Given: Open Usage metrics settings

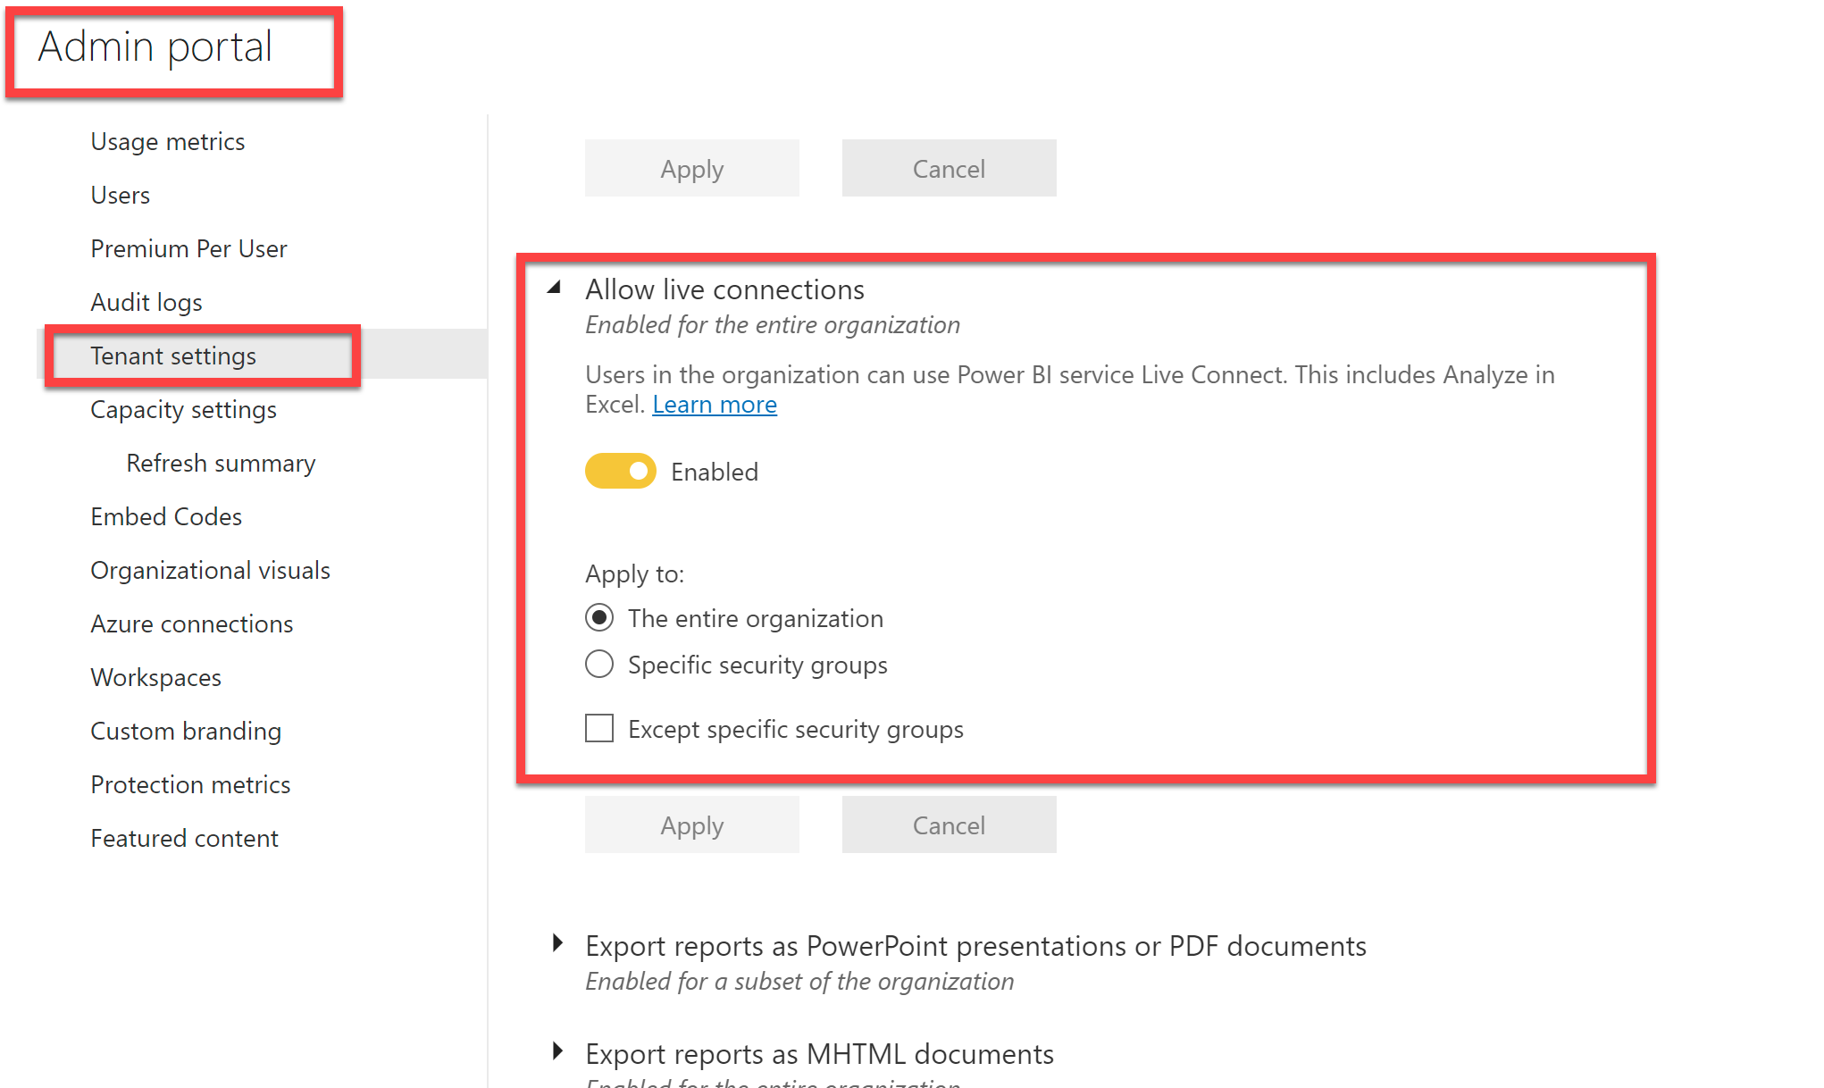Looking at the screenshot, I should tap(167, 141).
